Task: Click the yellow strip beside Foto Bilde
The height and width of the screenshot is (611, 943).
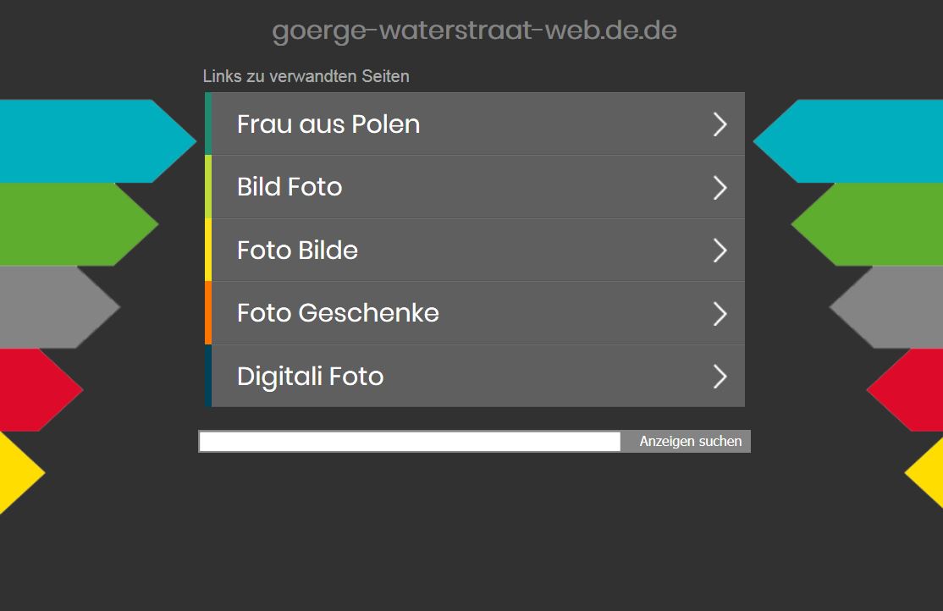Action: pyautogui.click(x=208, y=250)
